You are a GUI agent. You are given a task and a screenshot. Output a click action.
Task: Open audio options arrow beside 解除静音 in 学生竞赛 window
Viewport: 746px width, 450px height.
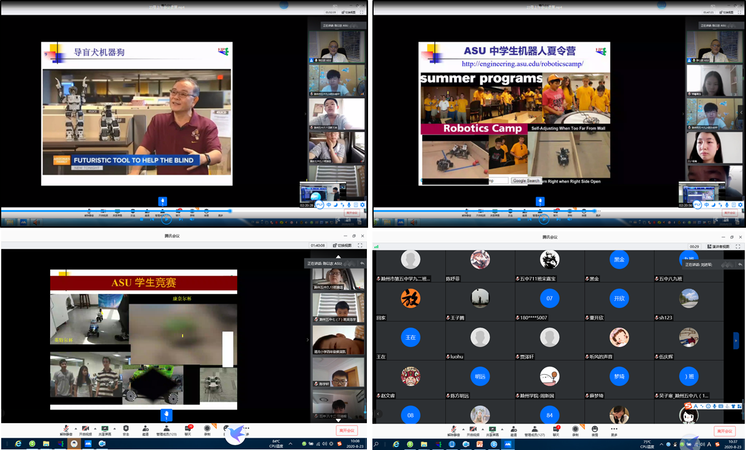coord(75,428)
